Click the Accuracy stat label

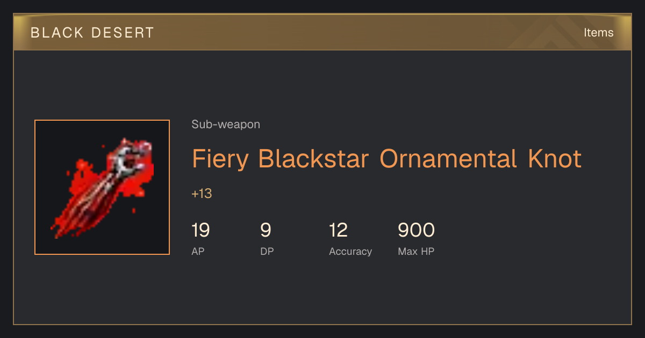coord(350,251)
